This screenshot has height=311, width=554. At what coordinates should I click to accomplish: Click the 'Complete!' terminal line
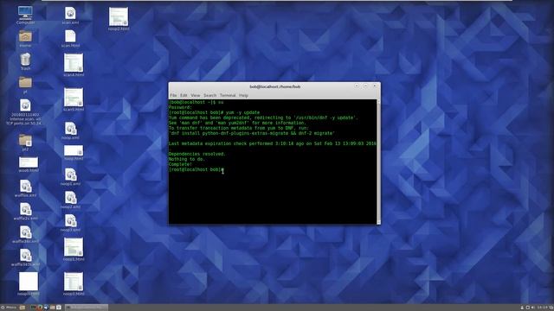coord(180,164)
